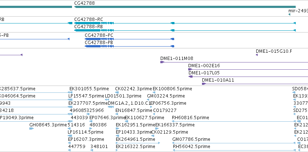Click the 348101 arrow glyph
Image resolution: width=308 pixels, height=152 pixels.
coord(92,150)
